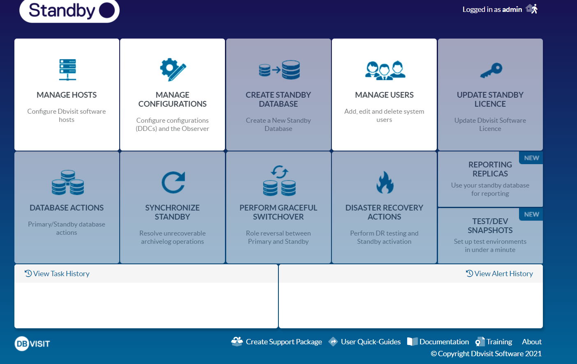Screen dimensions: 577x364
Task: Click the Create Support Package link
Action: coord(284,342)
